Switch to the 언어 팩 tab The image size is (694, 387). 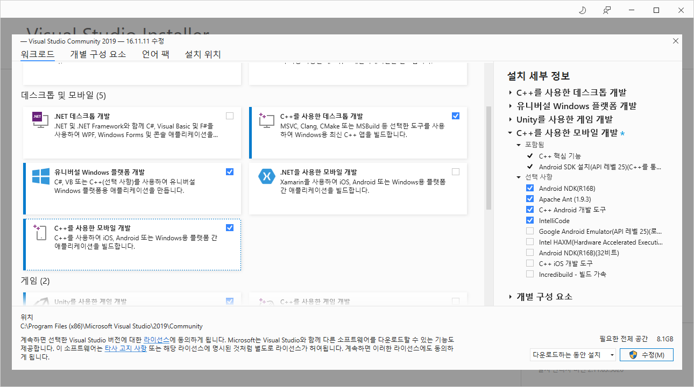click(155, 54)
